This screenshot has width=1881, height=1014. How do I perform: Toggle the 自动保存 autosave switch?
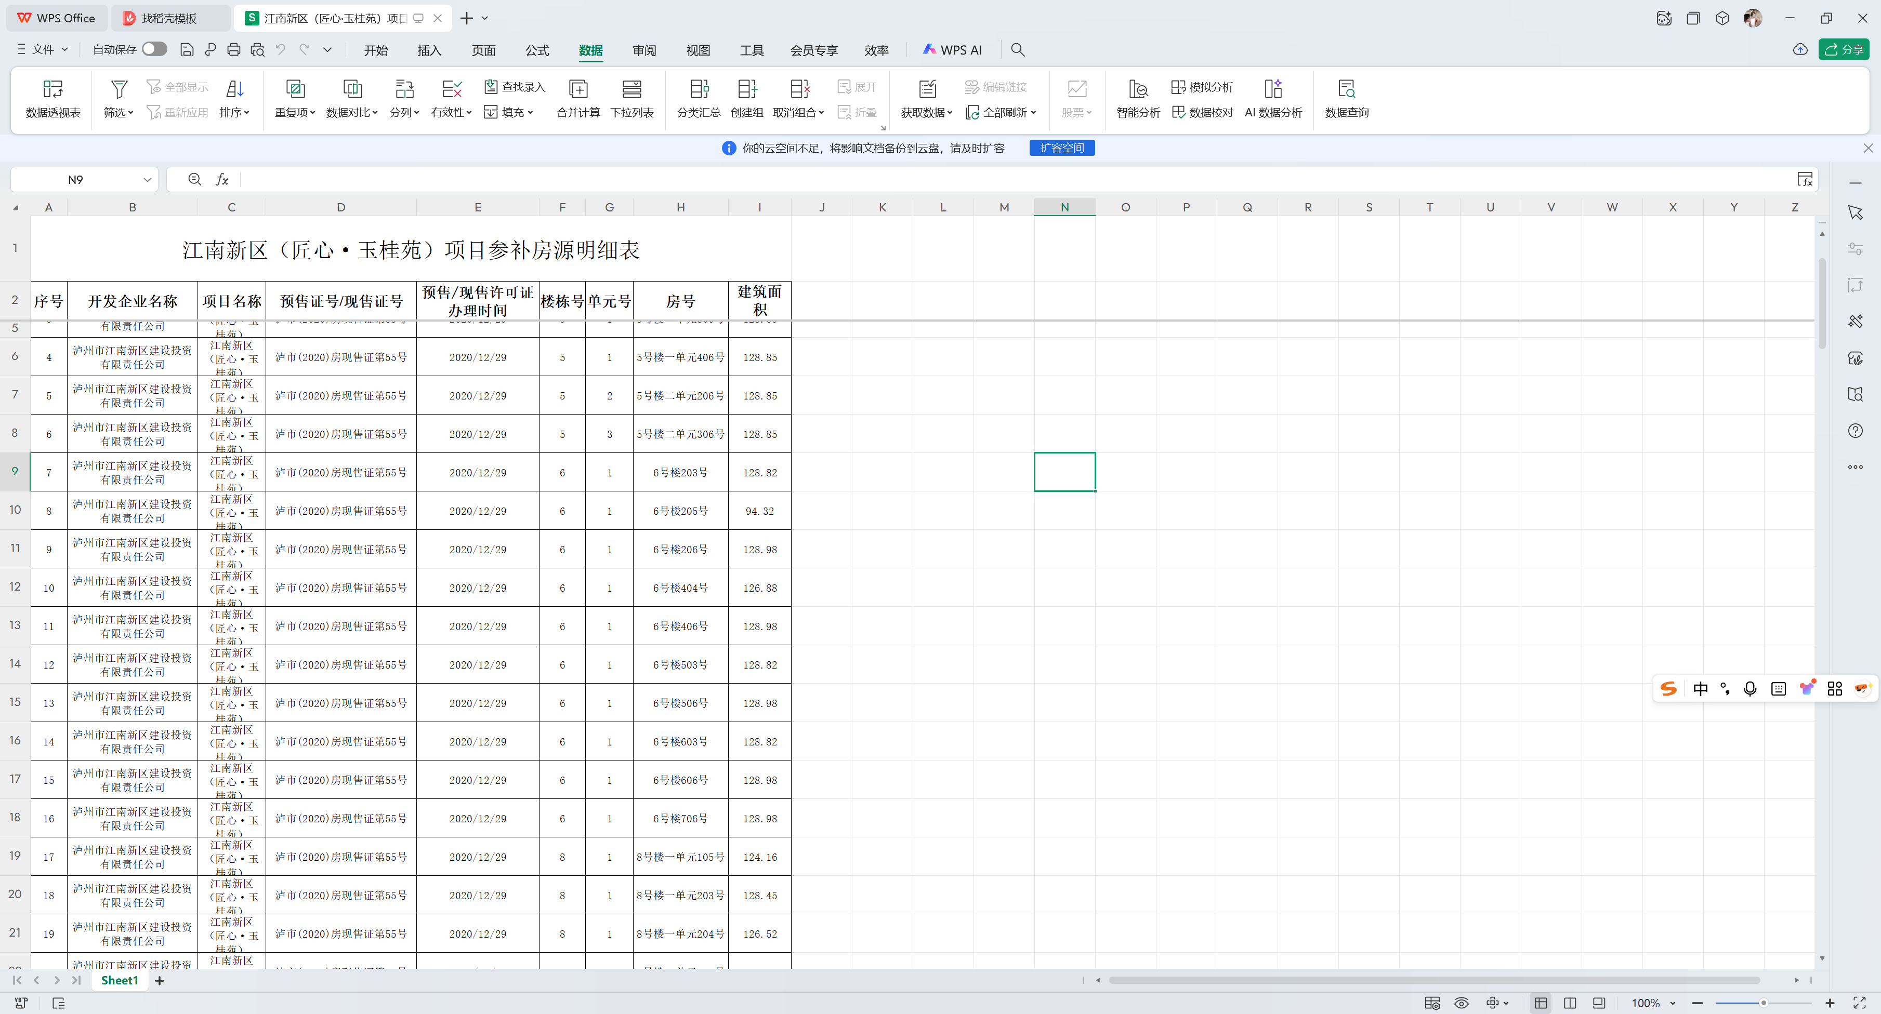[x=154, y=49]
